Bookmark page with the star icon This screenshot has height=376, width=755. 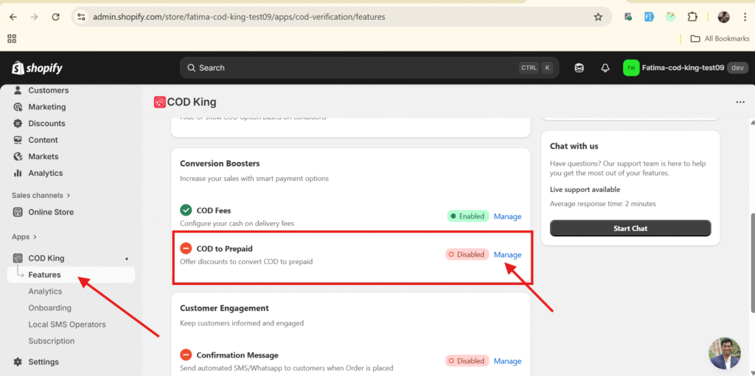(598, 17)
